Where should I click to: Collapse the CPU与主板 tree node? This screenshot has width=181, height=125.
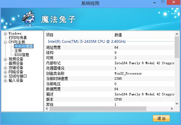5,42
